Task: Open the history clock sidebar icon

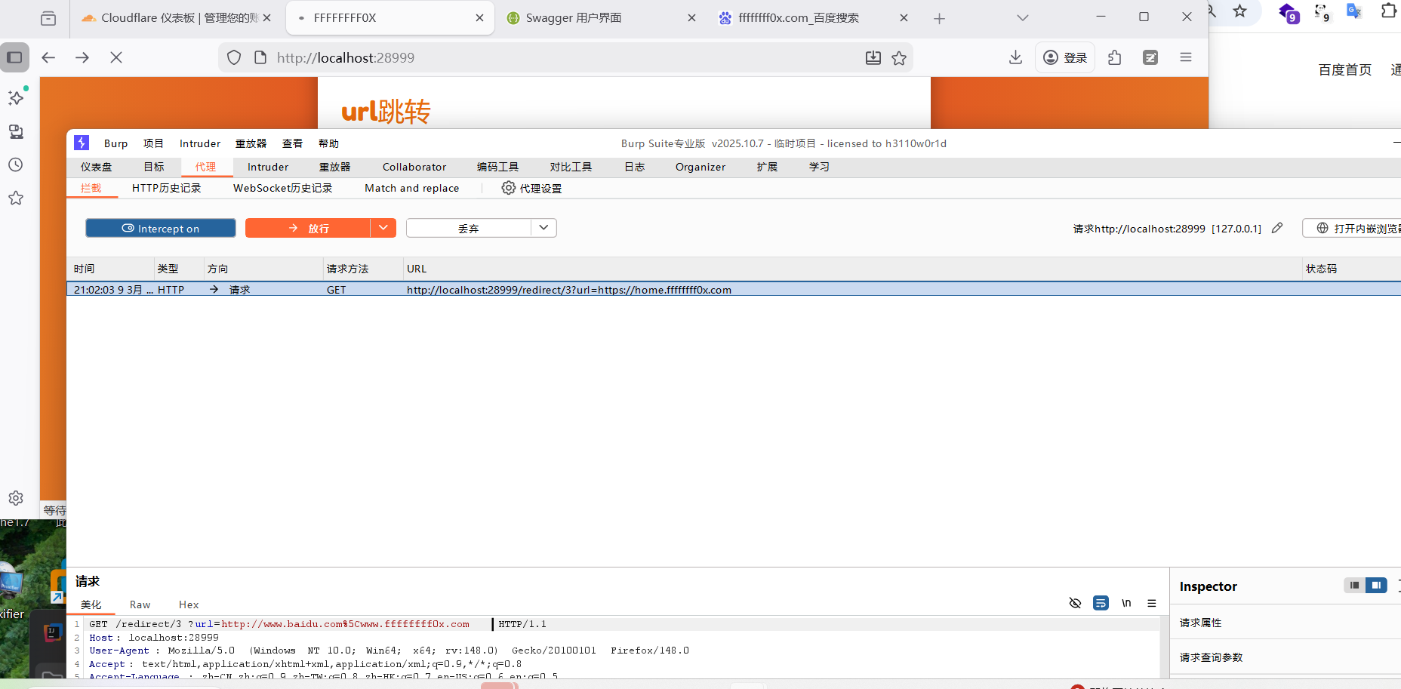Action: (16, 165)
